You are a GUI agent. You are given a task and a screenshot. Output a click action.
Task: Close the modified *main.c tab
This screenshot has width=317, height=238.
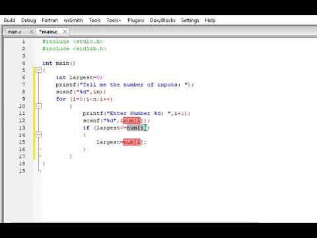pos(65,32)
